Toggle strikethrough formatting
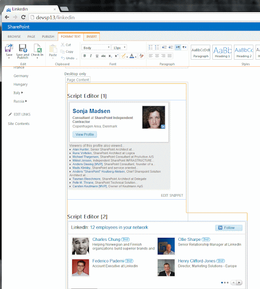The height and width of the screenshot is (289, 260). click(103, 56)
